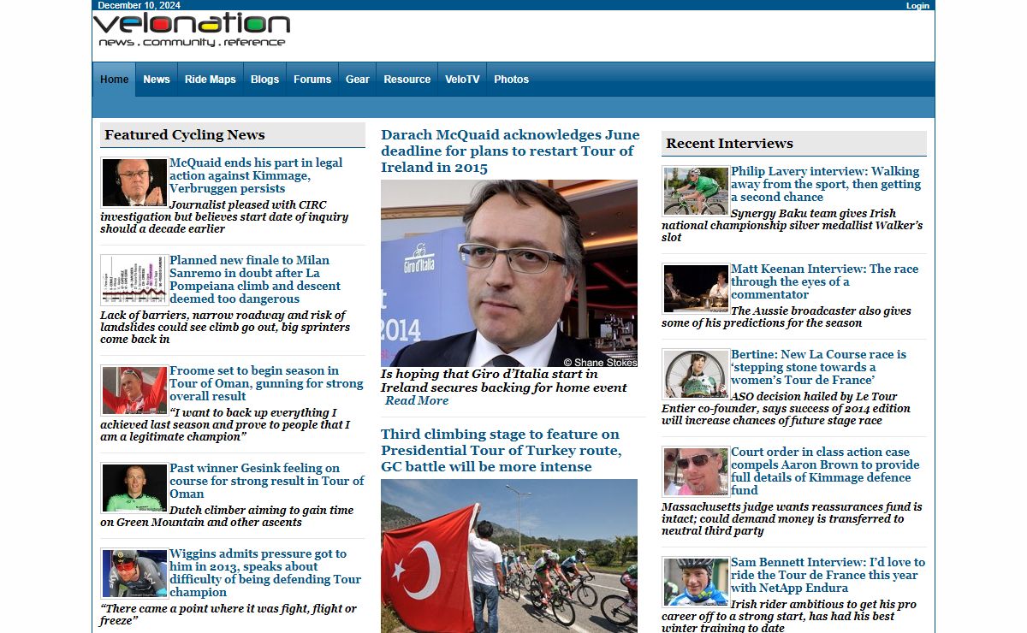1027x633 pixels.
Task: Click summary 'Dutch climber aiming to gain time'
Action: [x=227, y=516]
